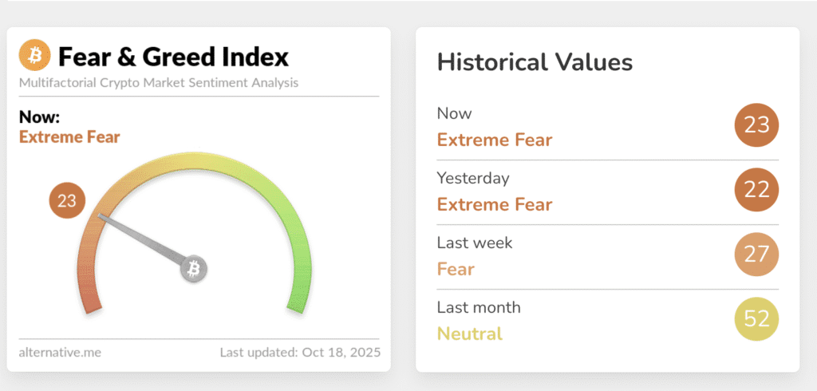This screenshot has width=817, height=391.
Task: Select the Yesterday Extreme Fear label
Action: (x=495, y=204)
